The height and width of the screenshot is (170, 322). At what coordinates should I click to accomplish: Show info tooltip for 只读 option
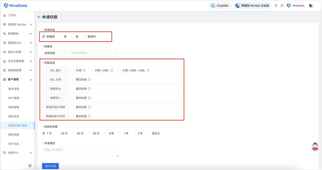pyautogui.click(x=84, y=70)
